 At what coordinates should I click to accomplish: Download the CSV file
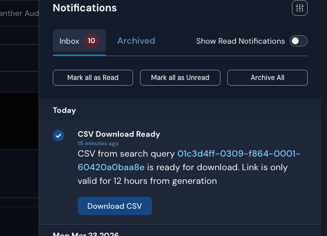tap(114, 206)
